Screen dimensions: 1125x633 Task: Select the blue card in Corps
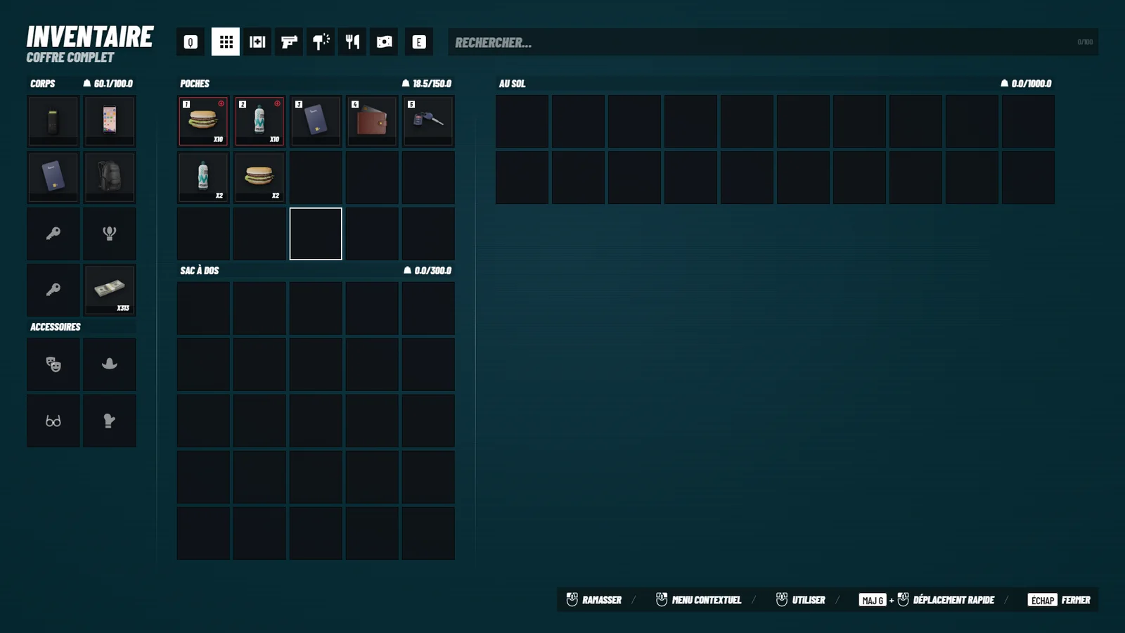tap(53, 177)
